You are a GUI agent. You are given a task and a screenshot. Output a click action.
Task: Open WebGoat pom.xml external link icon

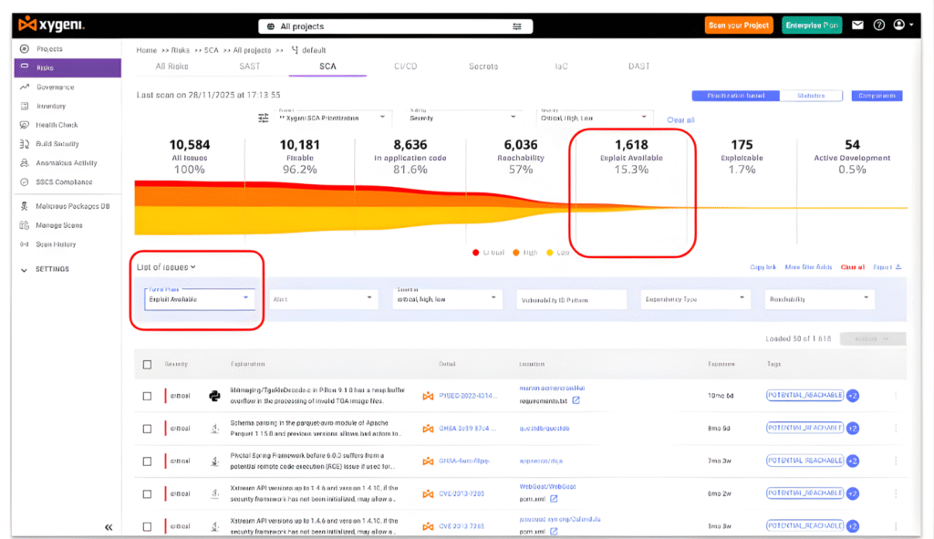(x=554, y=499)
